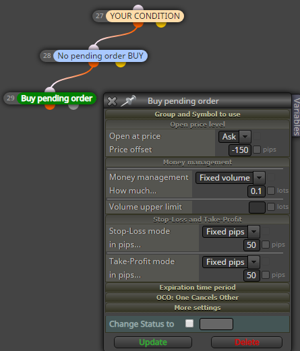Click the Volume upper limit label

click(x=146, y=207)
